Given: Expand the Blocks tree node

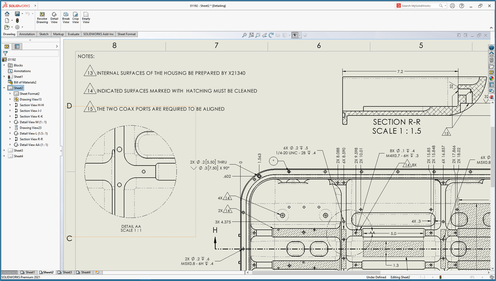Looking at the screenshot, I should (4, 65).
